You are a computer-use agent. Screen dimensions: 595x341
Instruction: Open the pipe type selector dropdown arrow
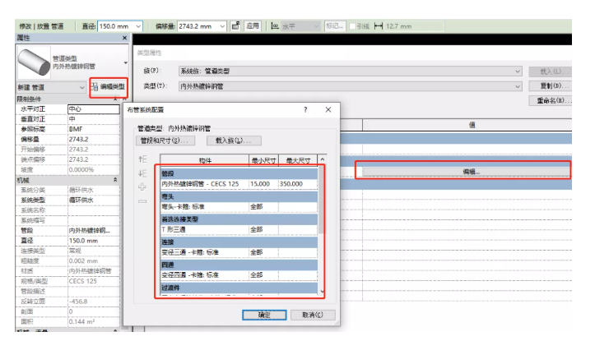pyautogui.click(x=126, y=62)
